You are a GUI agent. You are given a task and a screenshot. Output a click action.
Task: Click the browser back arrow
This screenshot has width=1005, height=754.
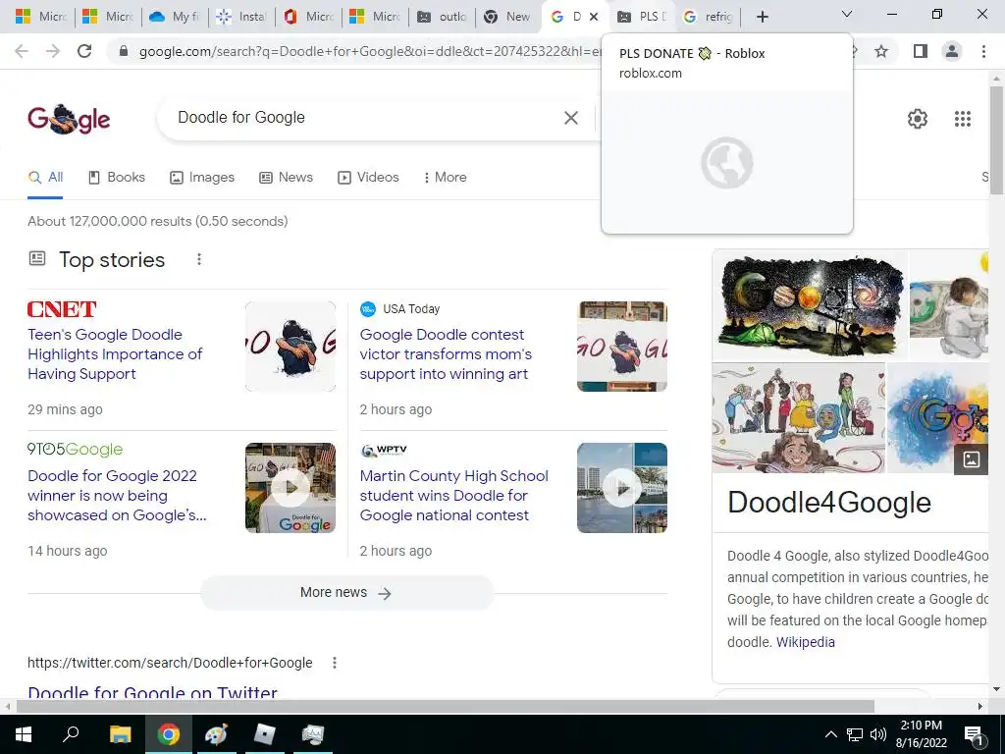(22, 51)
